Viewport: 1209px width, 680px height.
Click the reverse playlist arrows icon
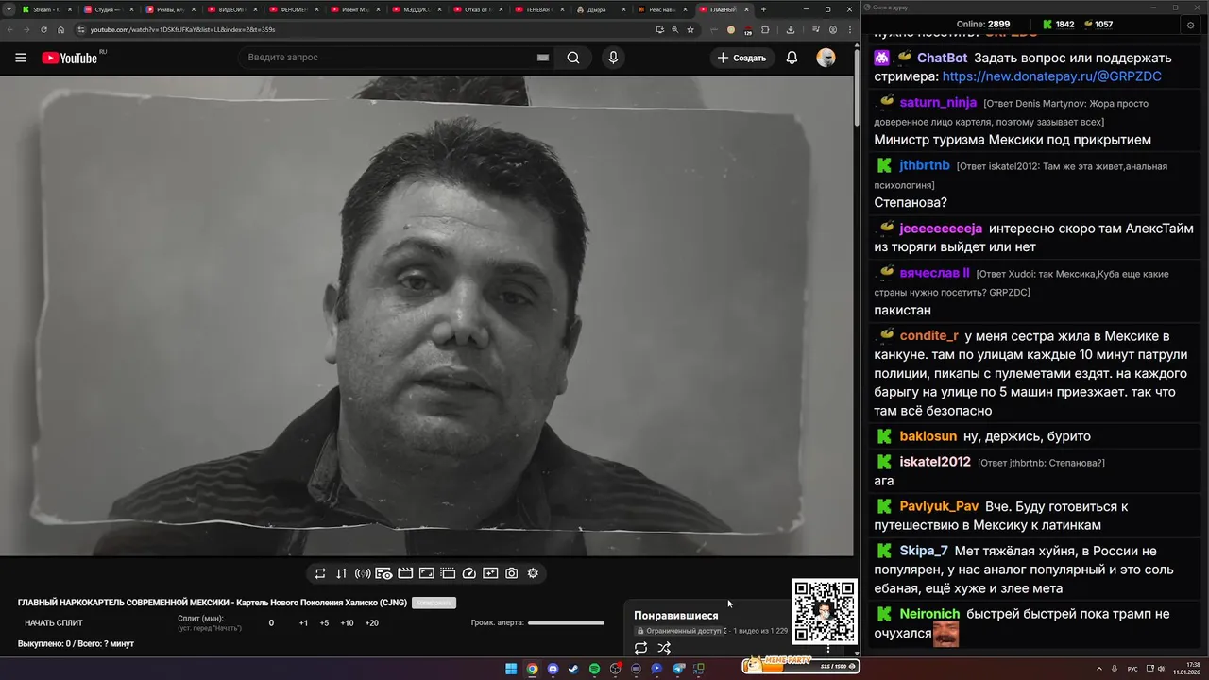coord(341,573)
